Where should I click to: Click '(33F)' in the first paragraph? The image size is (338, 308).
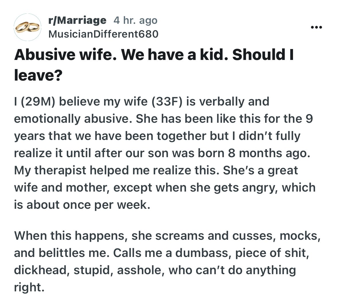[x=167, y=101]
